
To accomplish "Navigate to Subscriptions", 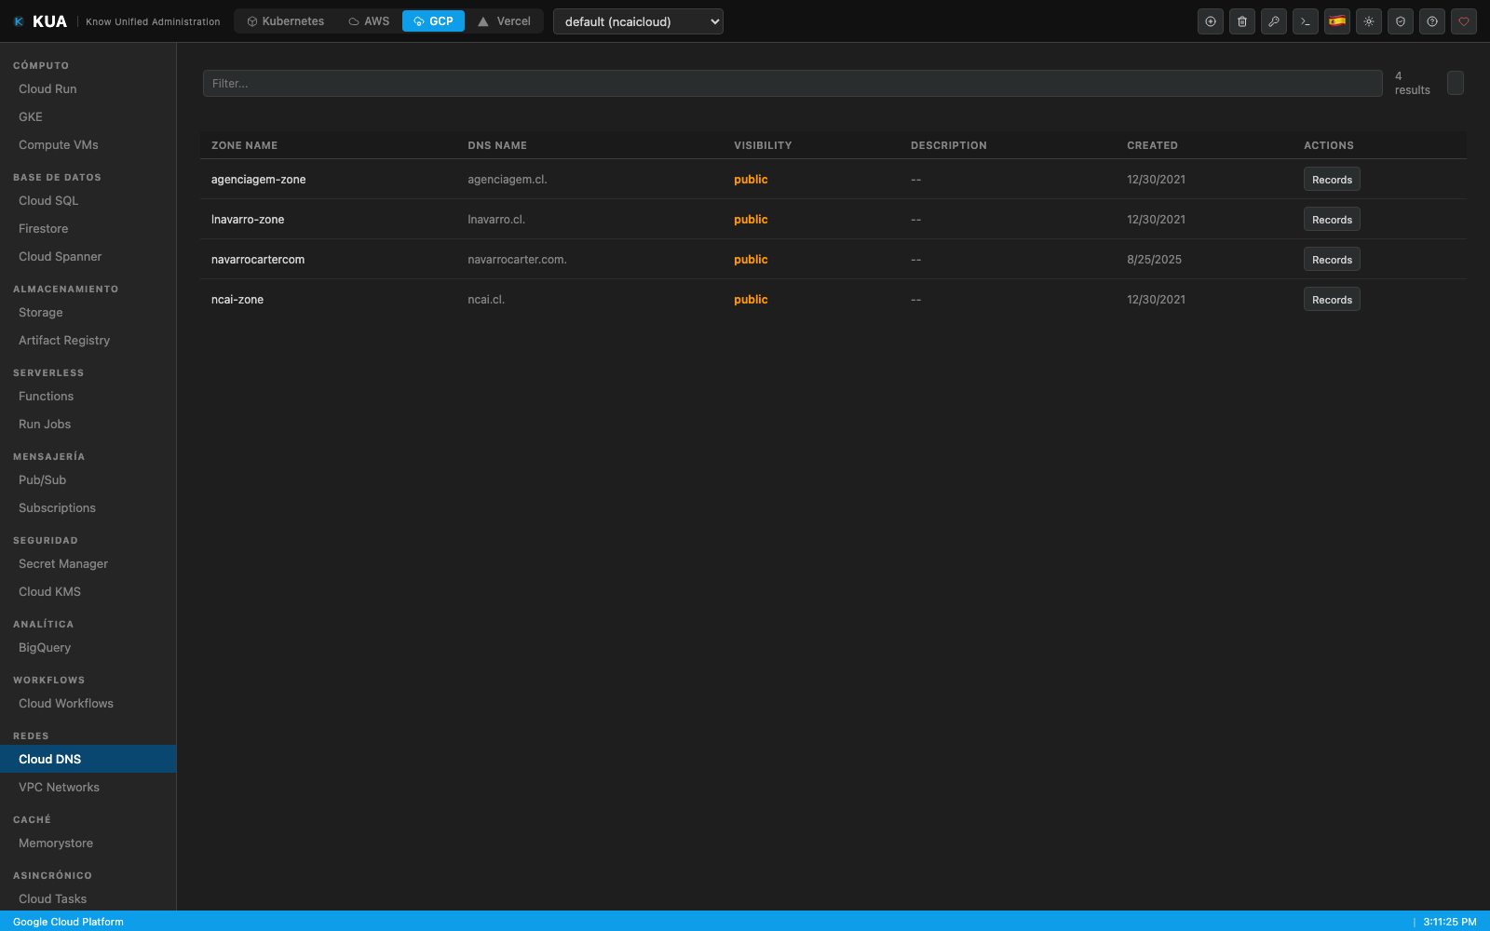I will click(88, 507).
